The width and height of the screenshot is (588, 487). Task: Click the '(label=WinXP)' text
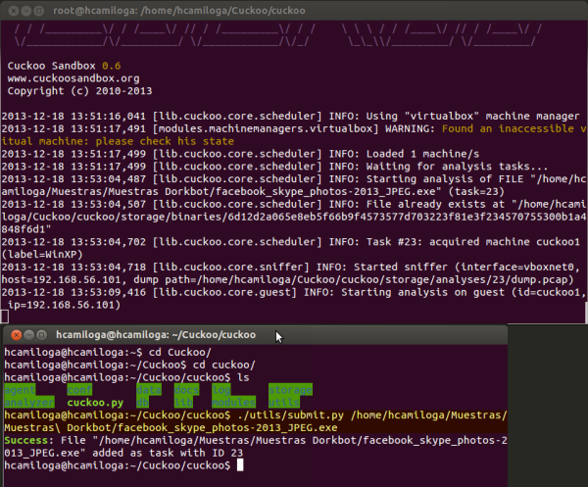42,255
